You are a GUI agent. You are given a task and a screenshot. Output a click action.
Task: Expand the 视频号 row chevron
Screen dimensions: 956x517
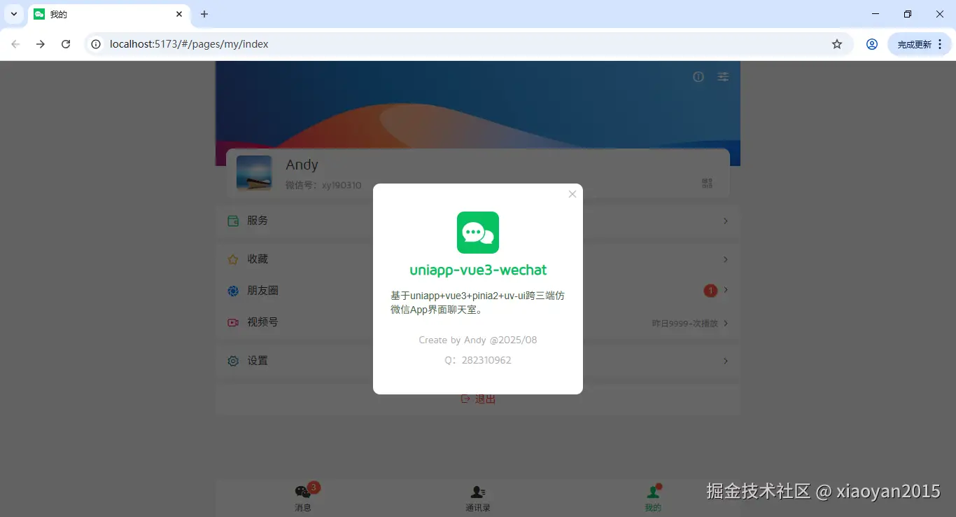coord(726,323)
